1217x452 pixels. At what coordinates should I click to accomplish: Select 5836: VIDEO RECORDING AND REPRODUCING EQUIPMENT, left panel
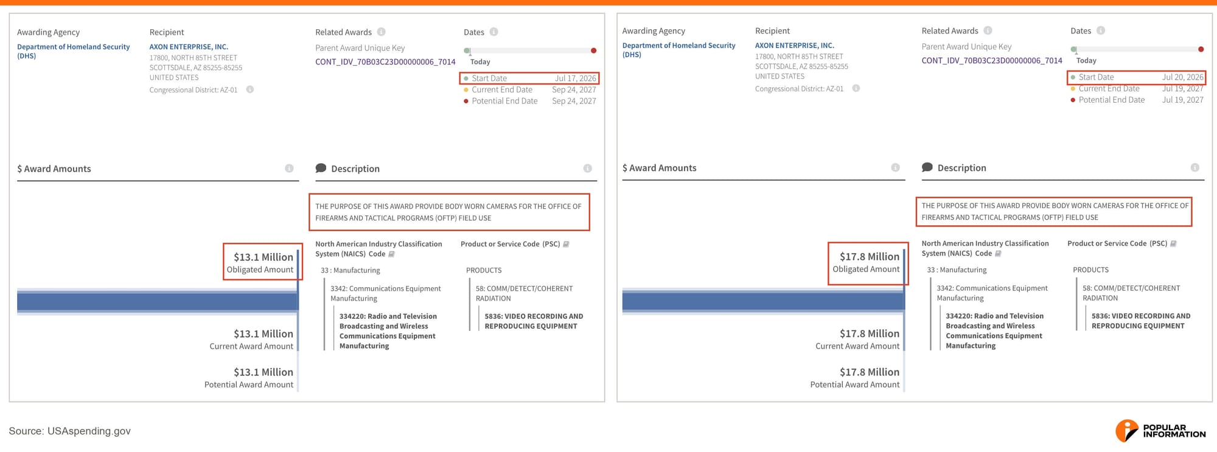pyautogui.click(x=534, y=321)
